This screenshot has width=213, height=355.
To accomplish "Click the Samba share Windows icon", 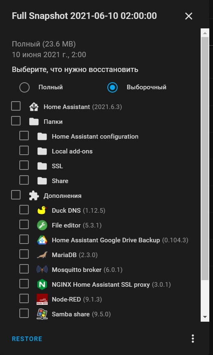I will point(42,314).
